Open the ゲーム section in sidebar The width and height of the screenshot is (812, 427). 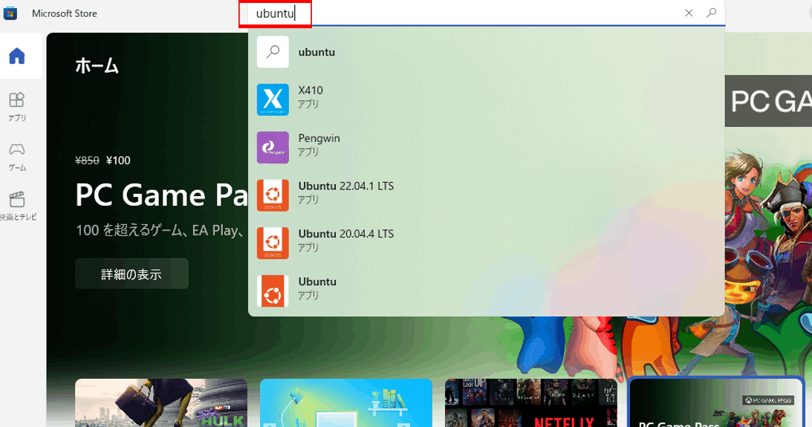pyautogui.click(x=17, y=157)
